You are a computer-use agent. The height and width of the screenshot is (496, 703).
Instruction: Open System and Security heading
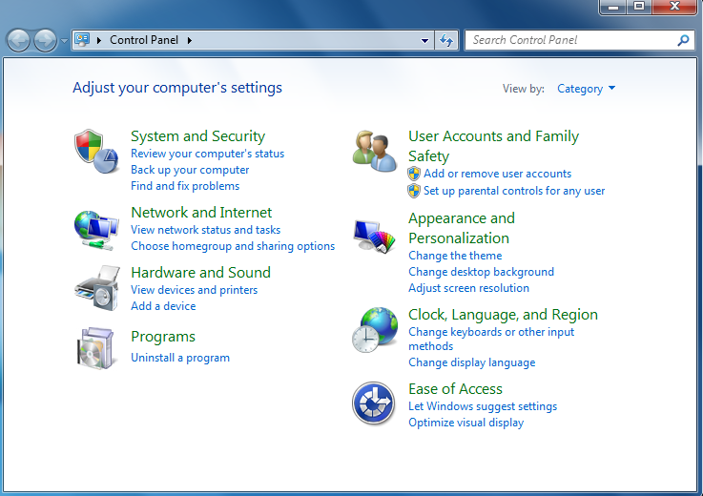[197, 136]
